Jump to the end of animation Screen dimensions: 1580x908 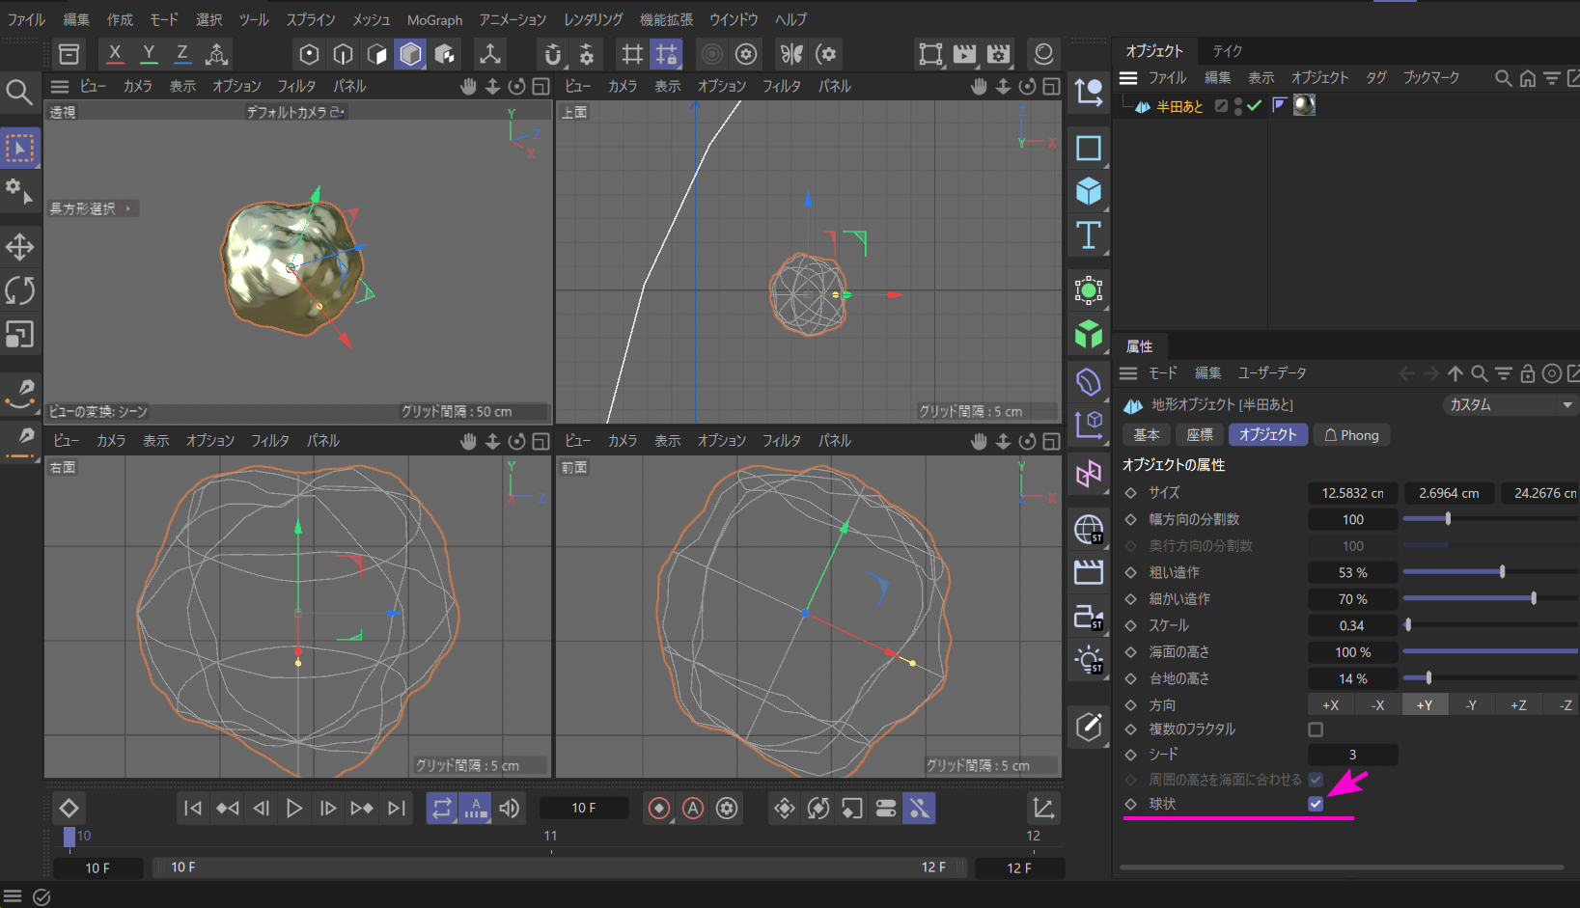coord(397,809)
